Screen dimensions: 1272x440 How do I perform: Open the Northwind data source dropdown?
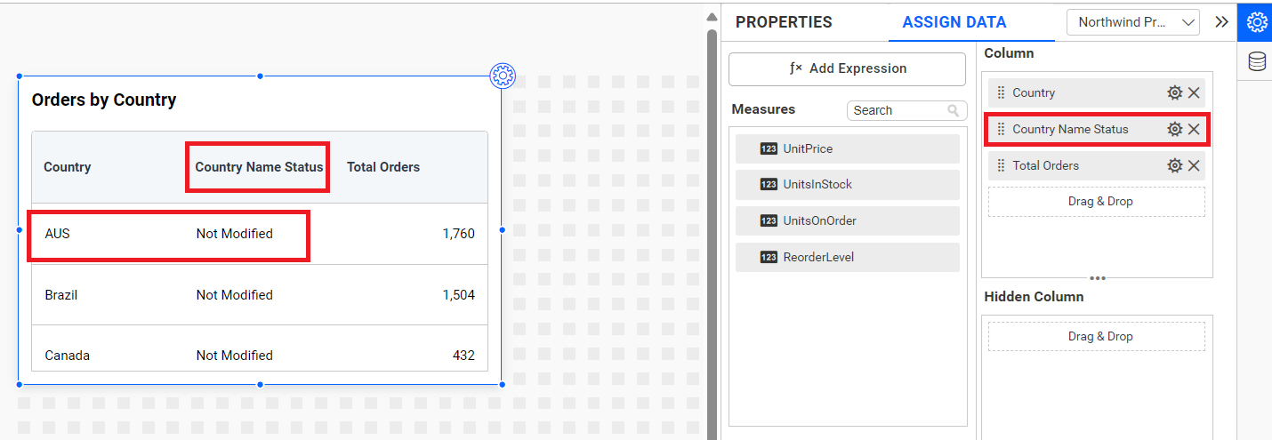1132,22
